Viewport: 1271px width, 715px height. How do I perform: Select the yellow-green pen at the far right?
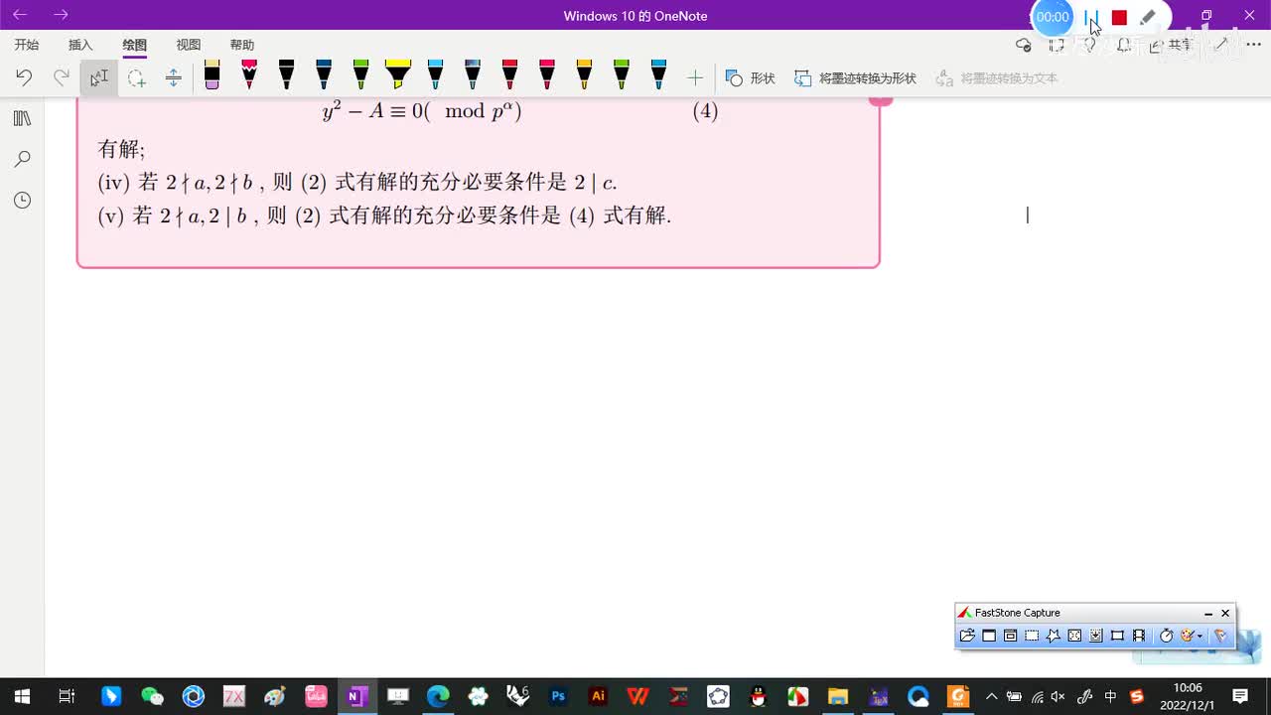pos(622,74)
